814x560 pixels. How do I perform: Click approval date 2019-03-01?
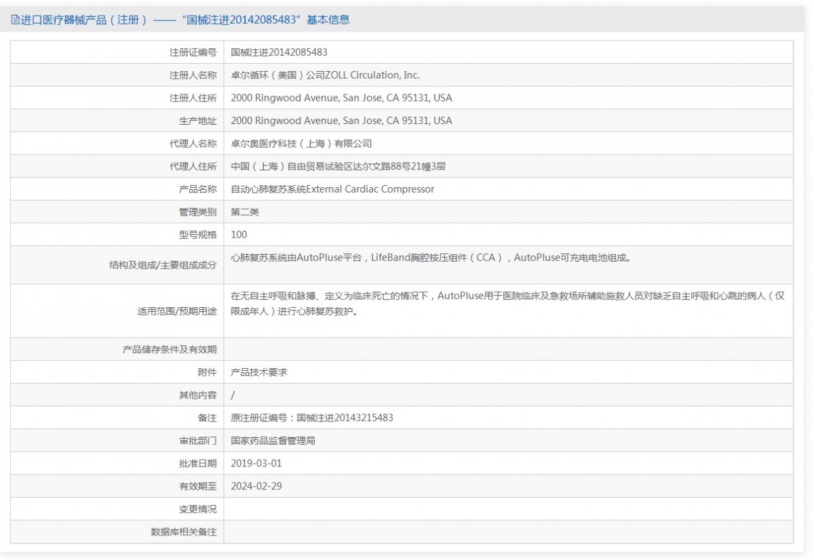256,464
